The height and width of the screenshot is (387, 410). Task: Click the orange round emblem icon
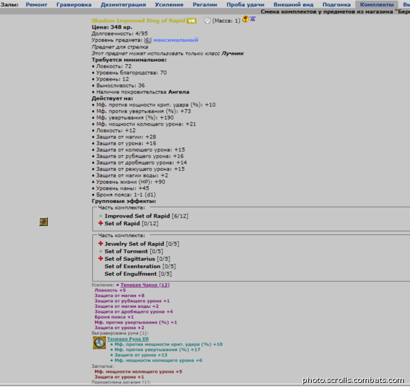point(245,19)
